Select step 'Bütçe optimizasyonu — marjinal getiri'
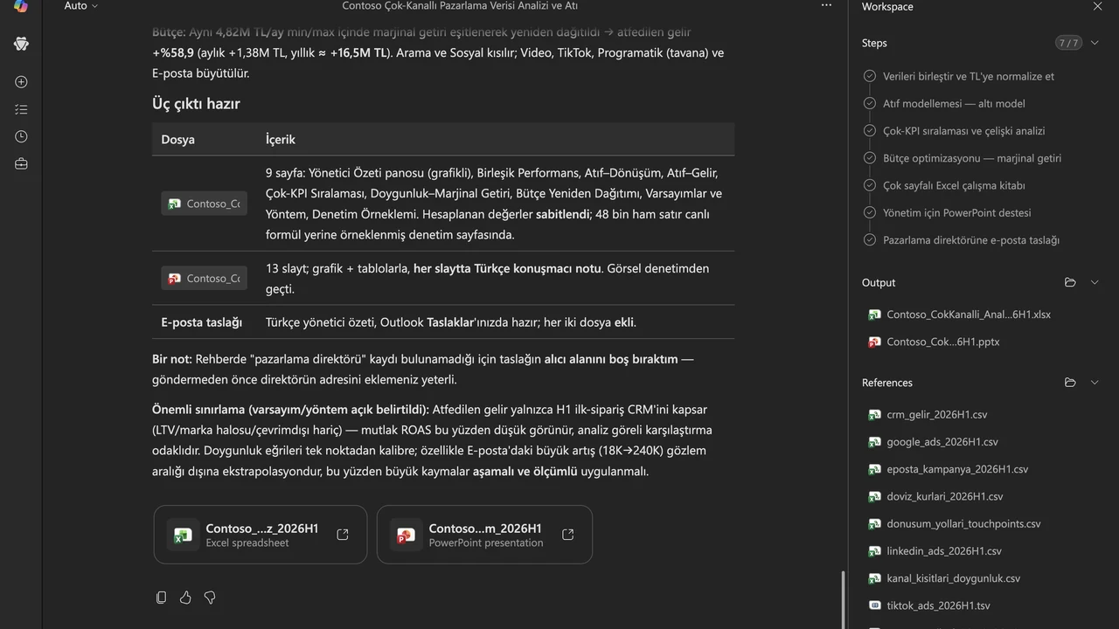1119x629 pixels. pyautogui.click(x=972, y=158)
